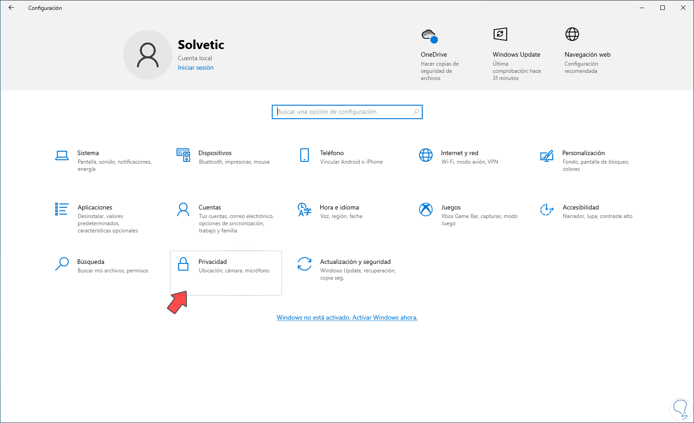Viewport: 694px width, 423px height.
Task: Open the Internet y red title
Action: pyautogui.click(x=460, y=153)
